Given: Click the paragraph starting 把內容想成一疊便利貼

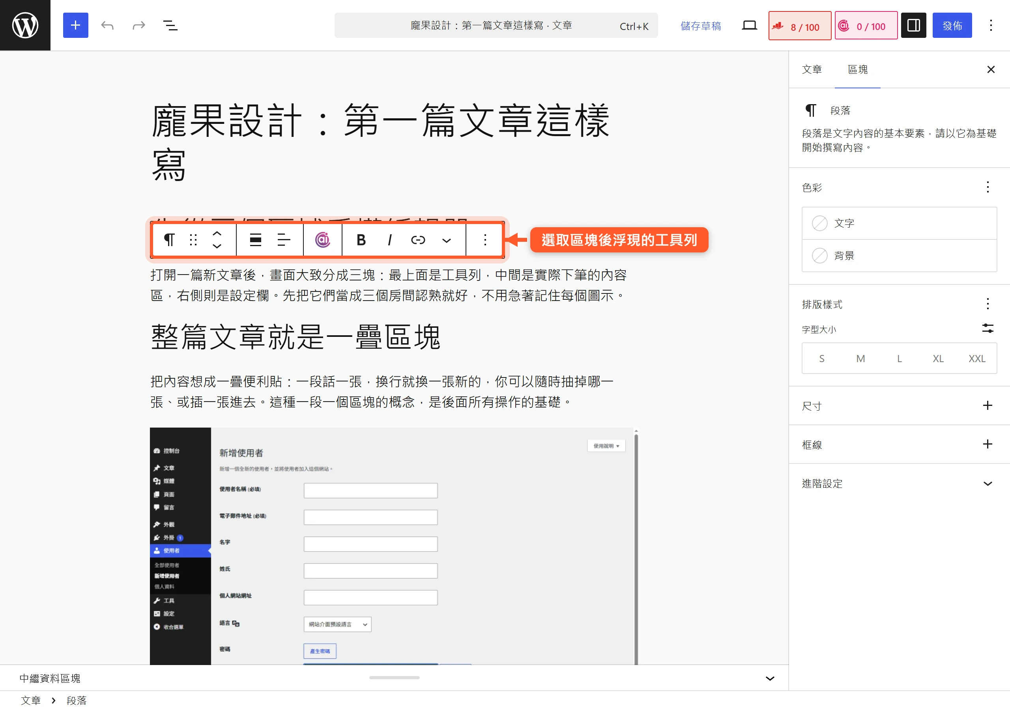Looking at the screenshot, I should (394, 392).
